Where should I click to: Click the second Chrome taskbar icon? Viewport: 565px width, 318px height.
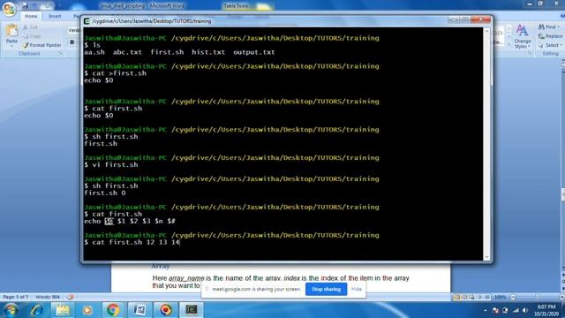pyautogui.click(x=166, y=310)
